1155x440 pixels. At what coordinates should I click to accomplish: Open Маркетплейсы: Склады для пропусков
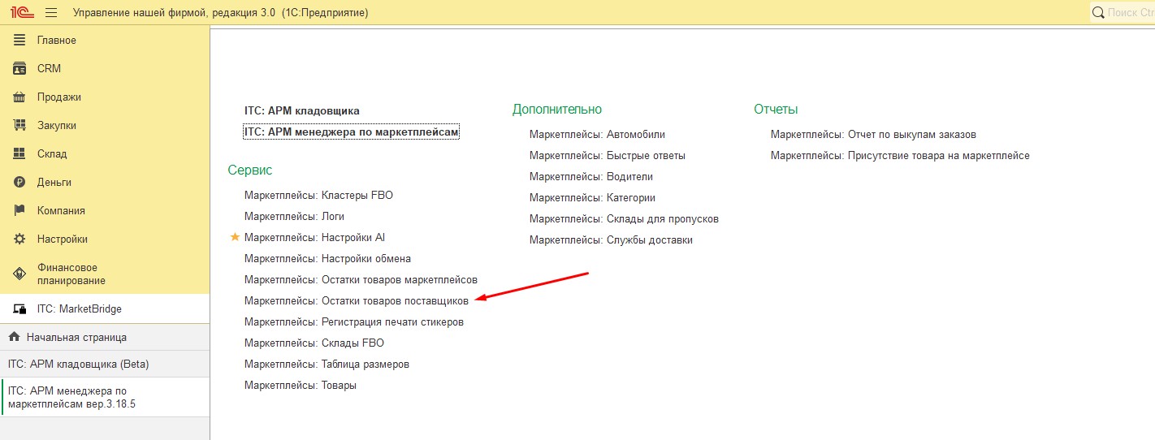(624, 218)
